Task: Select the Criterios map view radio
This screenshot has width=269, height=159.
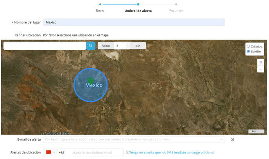Action: pos(248,46)
